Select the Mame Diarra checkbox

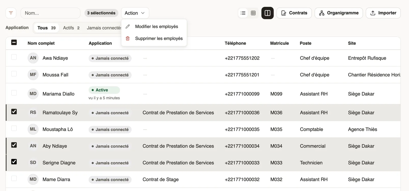14,178
